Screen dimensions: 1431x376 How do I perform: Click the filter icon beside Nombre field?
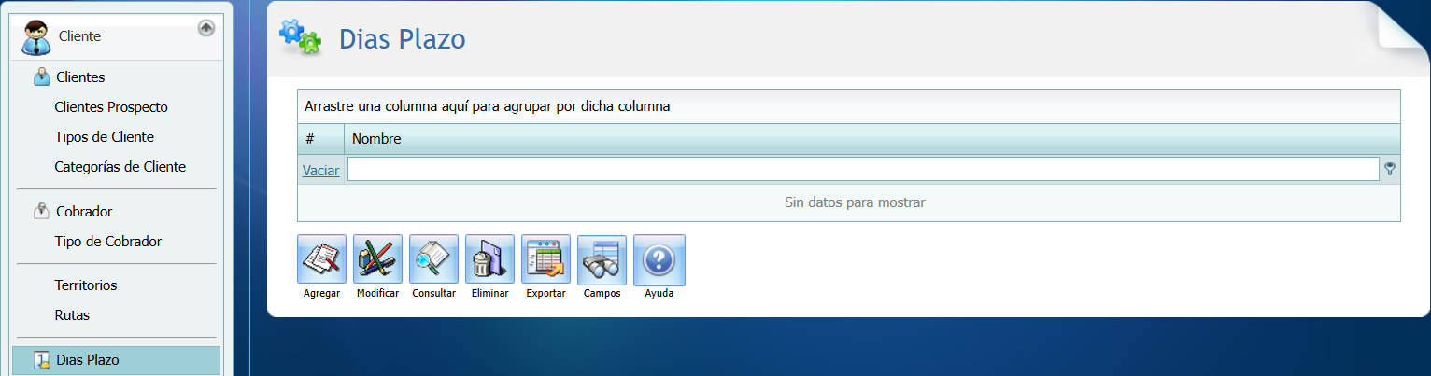coord(1390,169)
